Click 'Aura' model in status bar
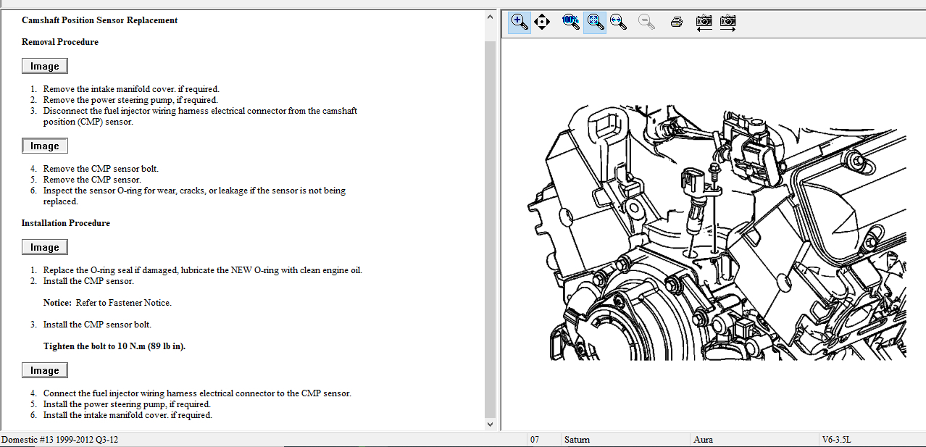The image size is (926, 447). tap(703, 440)
